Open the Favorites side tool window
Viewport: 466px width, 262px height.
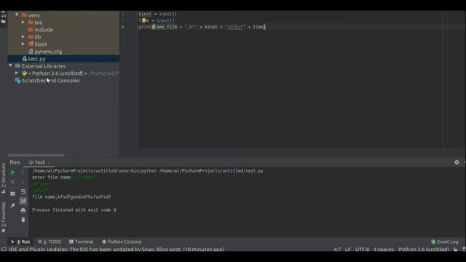click(4, 218)
